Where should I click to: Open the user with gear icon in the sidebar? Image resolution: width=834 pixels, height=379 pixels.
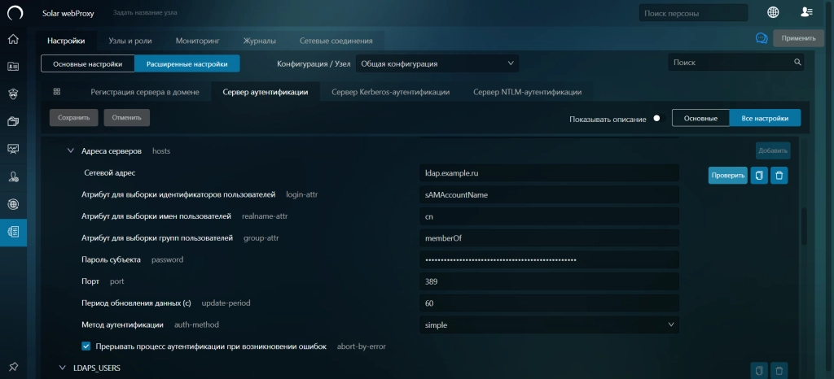click(13, 176)
